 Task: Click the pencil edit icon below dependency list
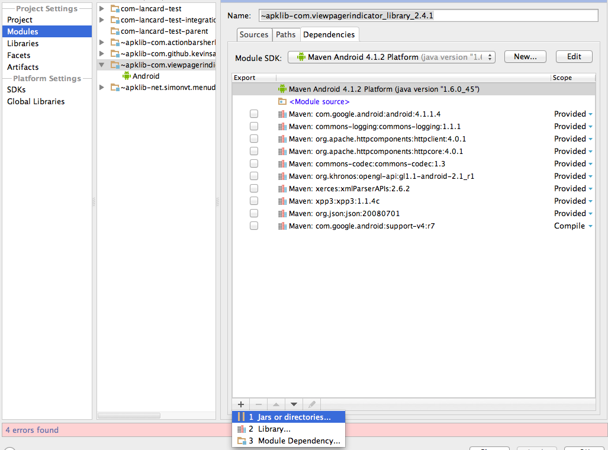(312, 404)
